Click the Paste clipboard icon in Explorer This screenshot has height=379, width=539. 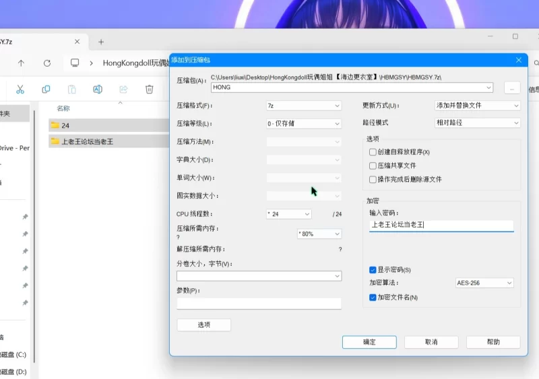71,90
